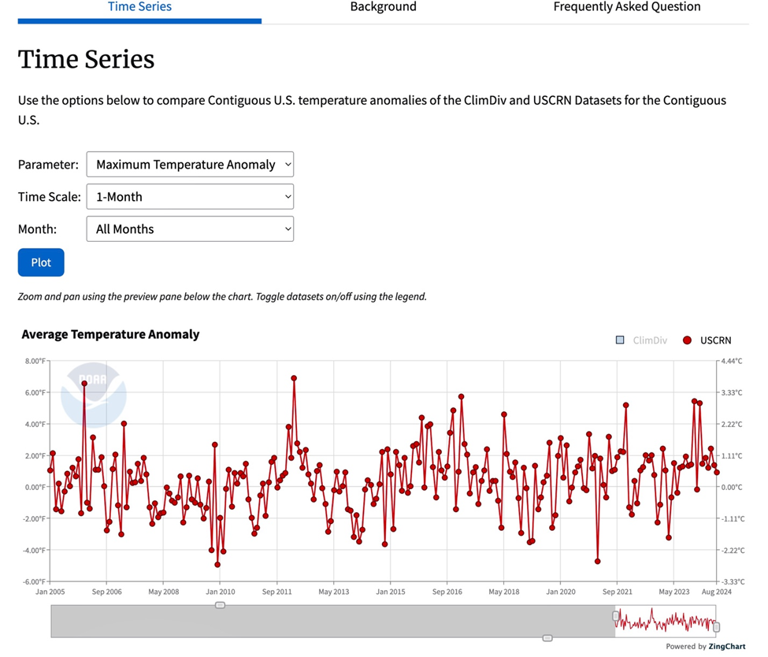Expand the Time Scale dropdown
This screenshot has width=768, height=657.
(190, 197)
